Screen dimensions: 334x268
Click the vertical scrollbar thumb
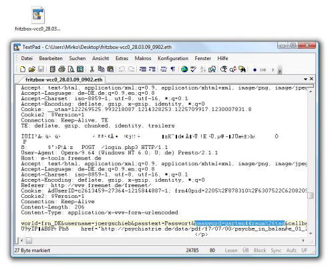coord(311,196)
